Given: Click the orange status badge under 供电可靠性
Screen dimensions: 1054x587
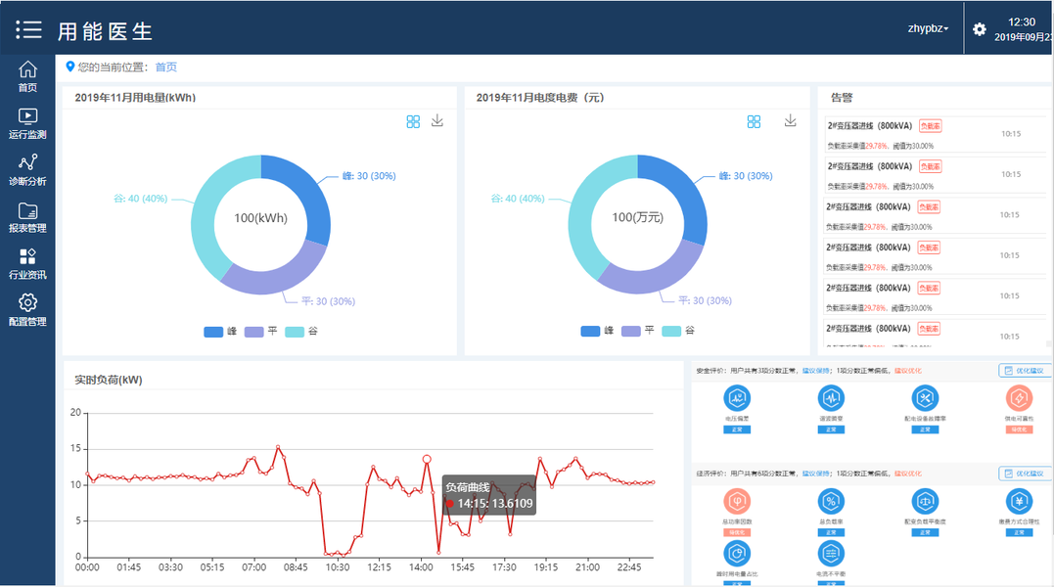Looking at the screenshot, I should [1019, 429].
